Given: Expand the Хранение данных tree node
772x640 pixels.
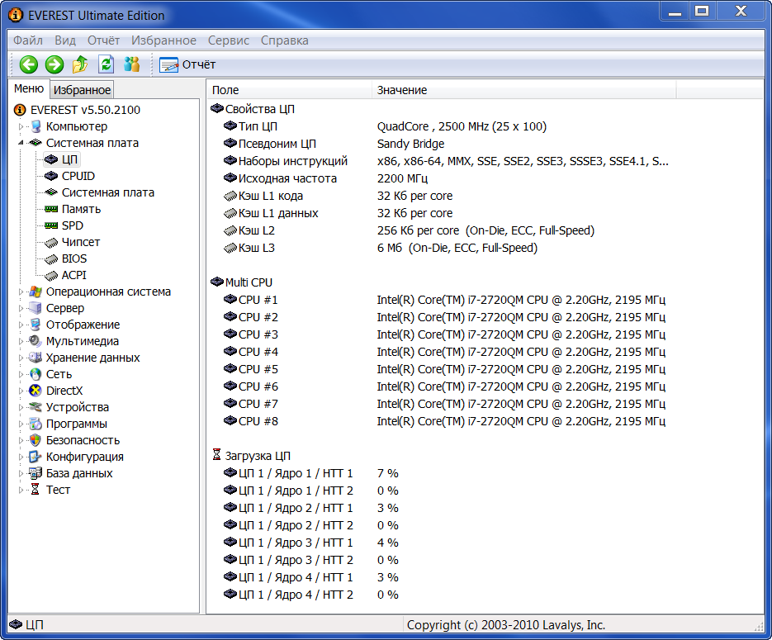Looking at the screenshot, I should pos(21,358).
